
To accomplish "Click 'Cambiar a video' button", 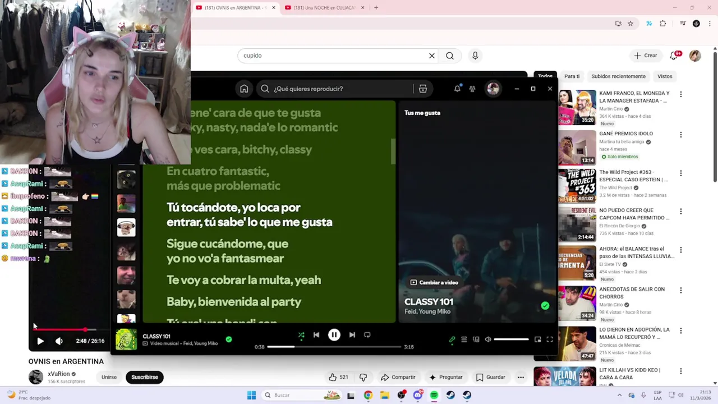I will point(434,283).
